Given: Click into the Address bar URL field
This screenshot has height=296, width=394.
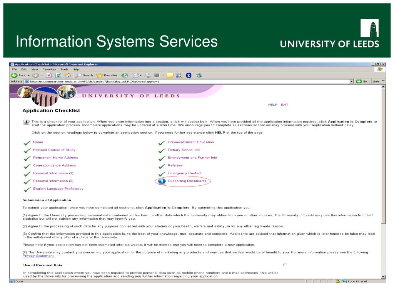Looking at the screenshot, I should (189, 81).
